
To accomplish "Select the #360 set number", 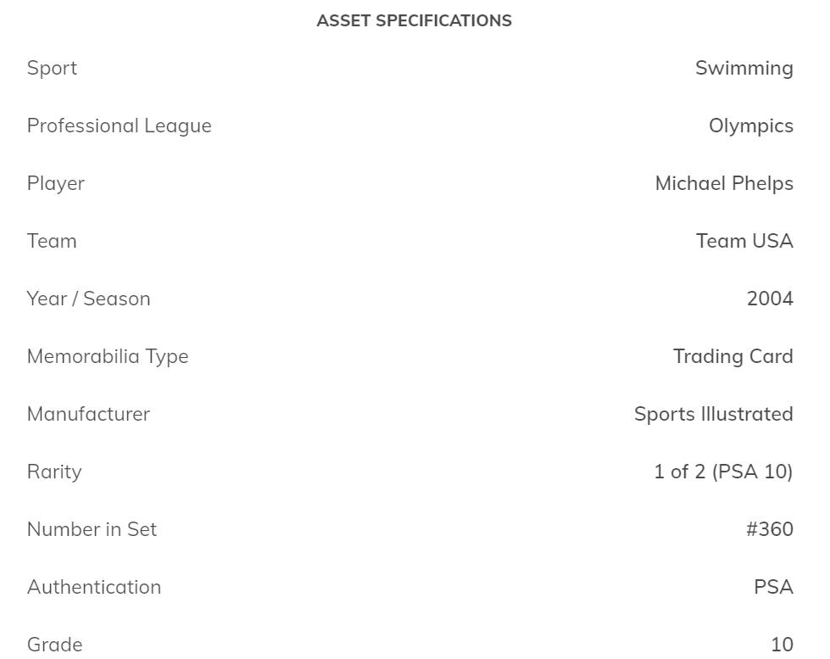I will (769, 529).
